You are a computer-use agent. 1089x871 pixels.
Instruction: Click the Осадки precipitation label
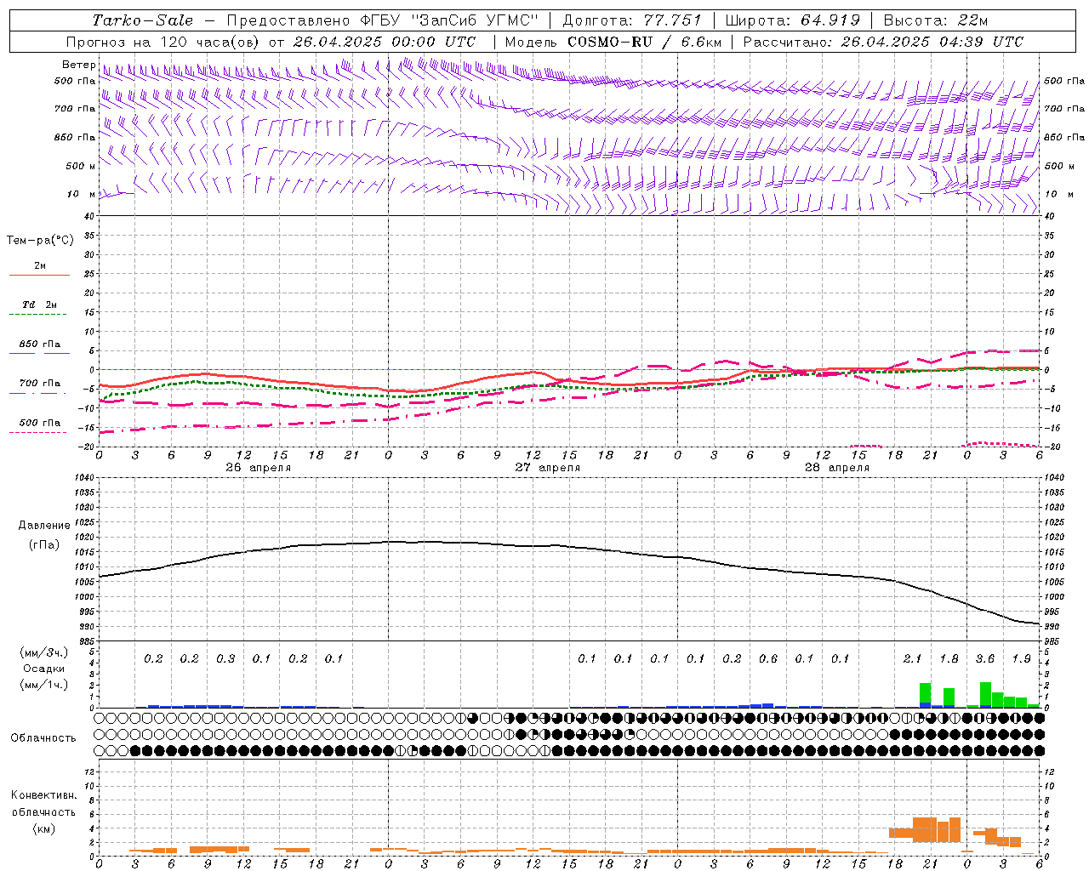[43, 669]
